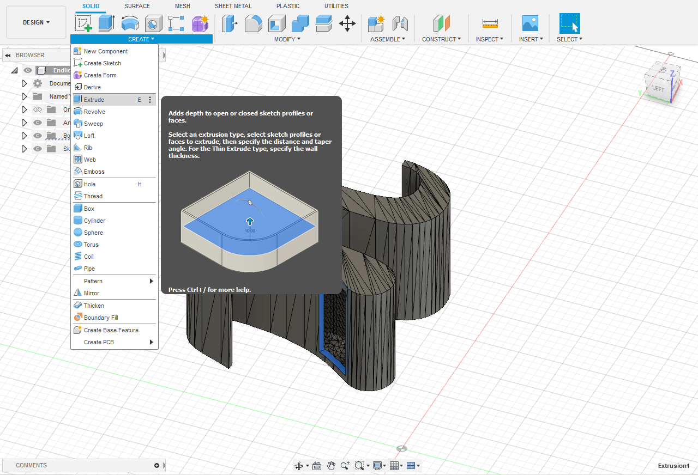
Task: Select the Fillet tool
Action: tap(254, 23)
